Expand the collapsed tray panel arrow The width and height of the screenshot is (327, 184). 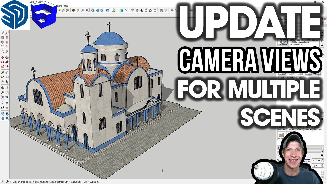point(279,148)
